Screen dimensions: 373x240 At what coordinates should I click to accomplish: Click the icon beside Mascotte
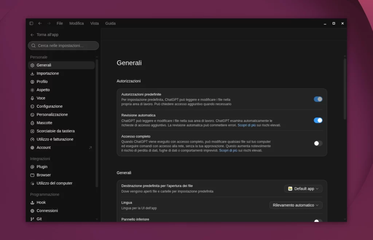coord(32,123)
